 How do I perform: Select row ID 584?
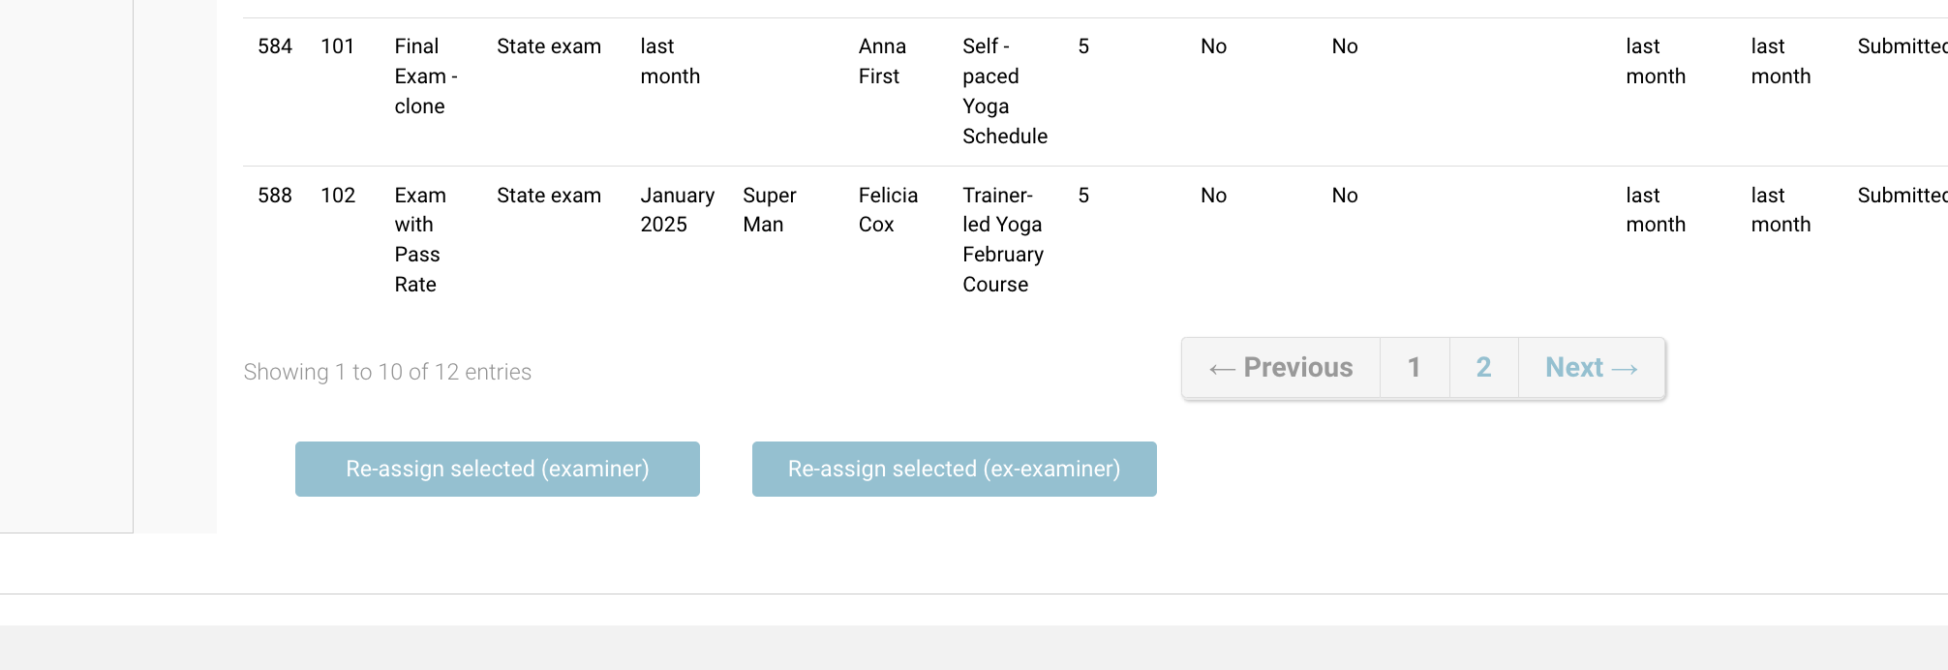(275, 46)
